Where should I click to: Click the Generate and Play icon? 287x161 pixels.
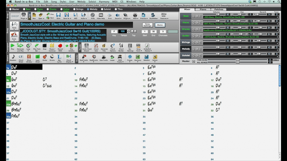pos(20,47)
